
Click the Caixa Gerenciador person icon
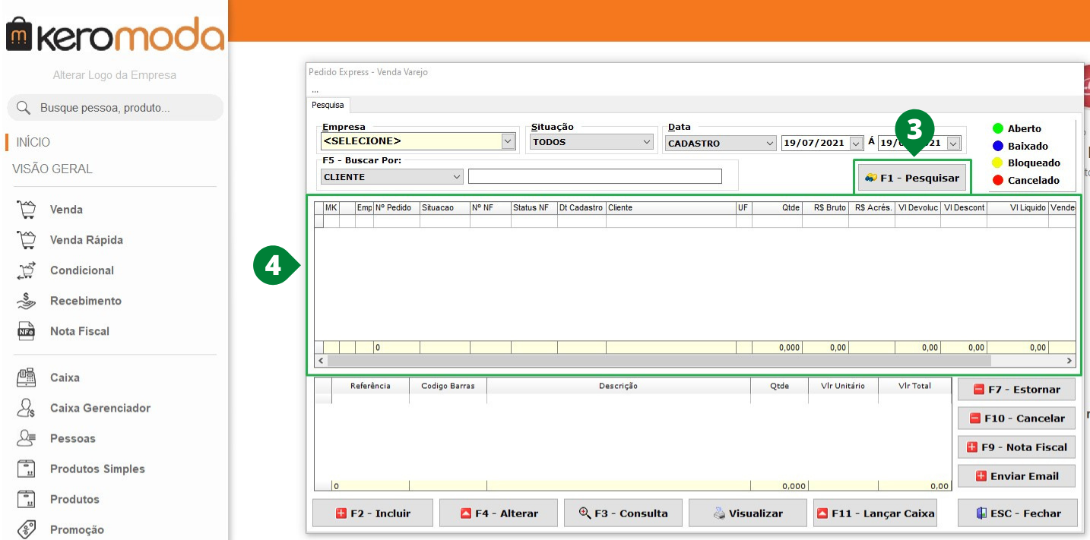pyautogui.click(x=27, y=408)
